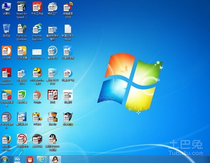Image resolution: width=210 pixels, height=163 pixels.
Task: Select the ICBC在线银行 desktop shortcut
Action: click(x=6, y=117)
